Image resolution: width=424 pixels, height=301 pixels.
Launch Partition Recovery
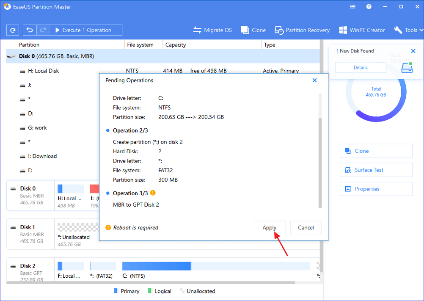[302, 30]
